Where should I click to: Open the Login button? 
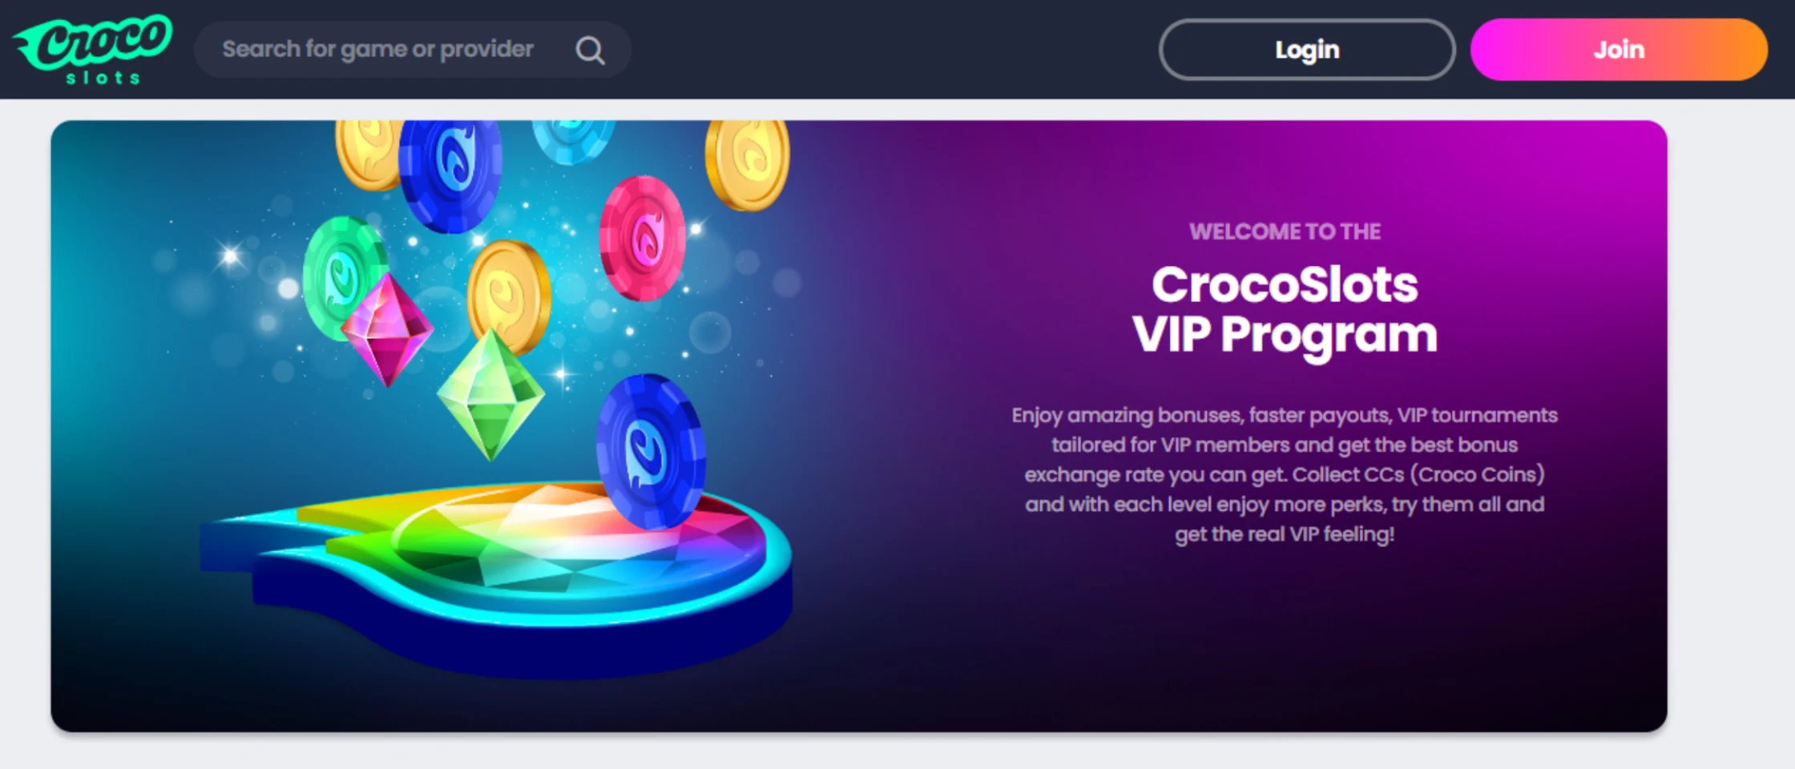[x=1306, y=50]
